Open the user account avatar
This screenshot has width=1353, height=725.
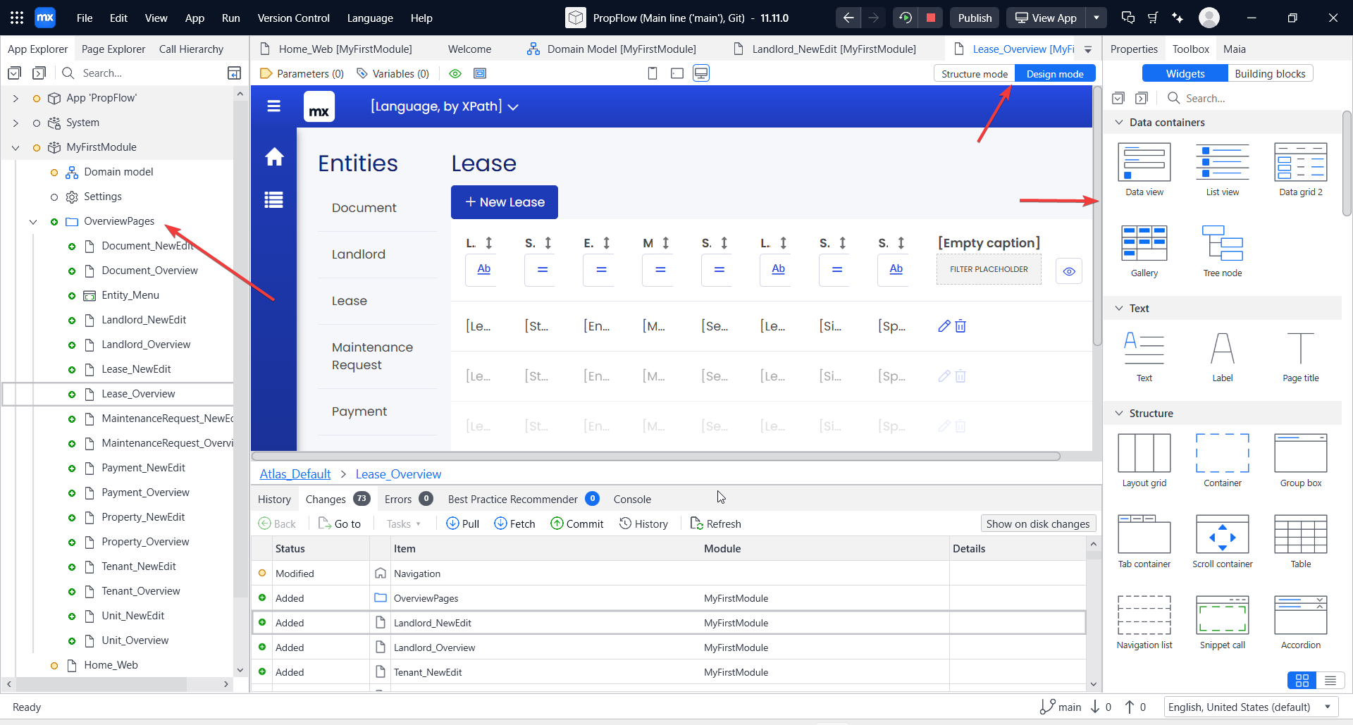[1209, 18]
